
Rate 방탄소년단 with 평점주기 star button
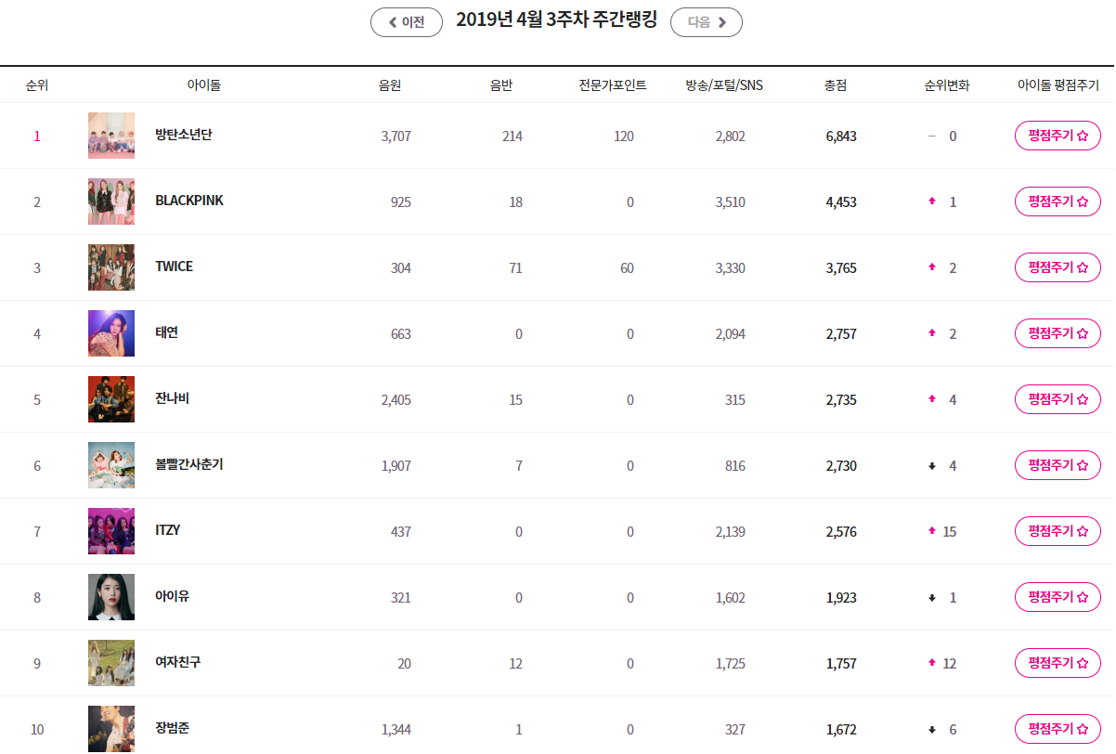coord(1058,136)
